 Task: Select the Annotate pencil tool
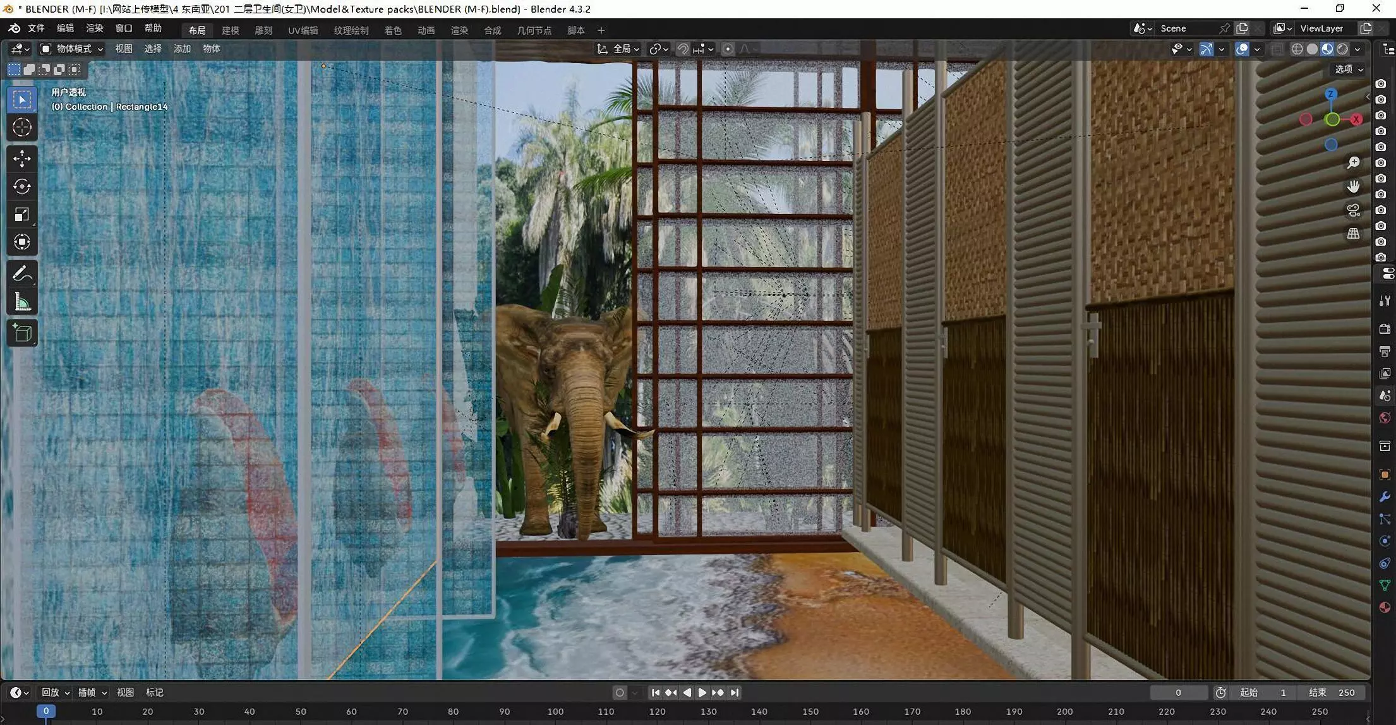pos(22,274)
